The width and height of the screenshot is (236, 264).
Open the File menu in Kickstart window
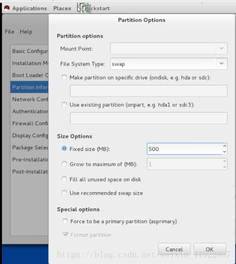pyautogui.click(x=9, y=32)
